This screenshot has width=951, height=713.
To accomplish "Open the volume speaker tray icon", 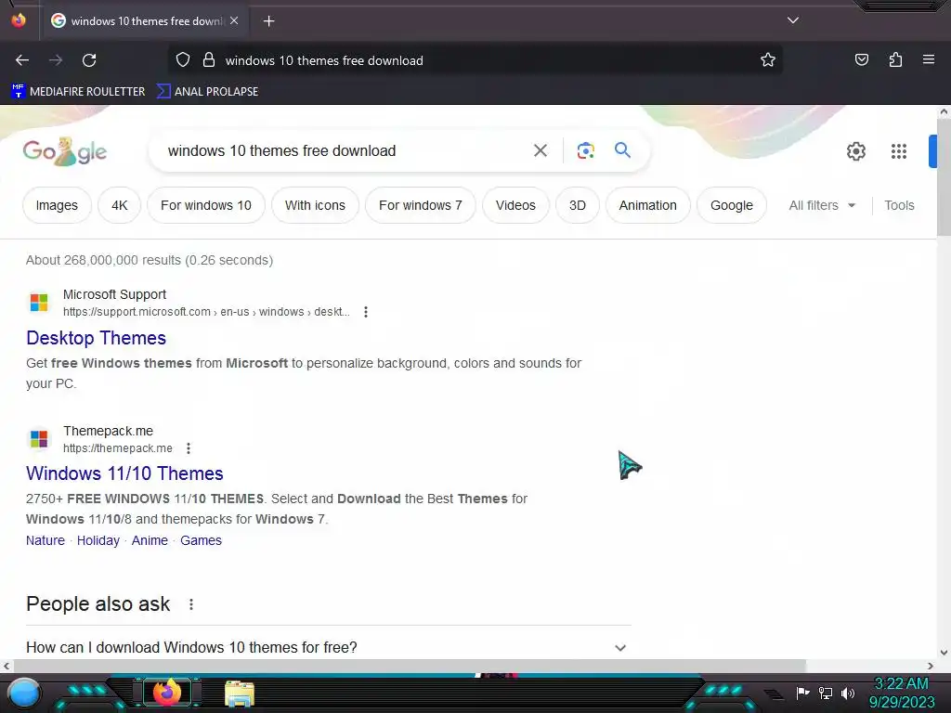I will [x=848, y=693].
